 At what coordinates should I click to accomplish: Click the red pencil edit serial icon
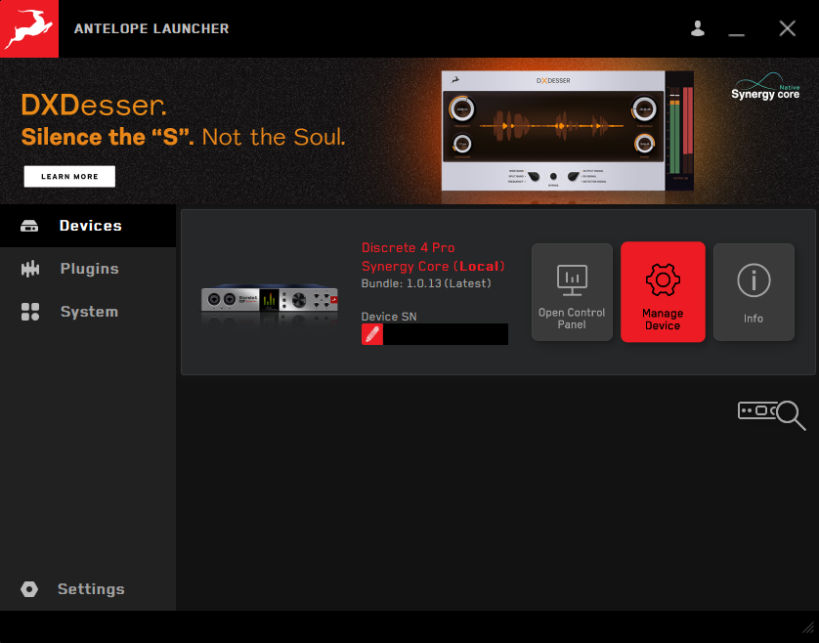(372, 334)
